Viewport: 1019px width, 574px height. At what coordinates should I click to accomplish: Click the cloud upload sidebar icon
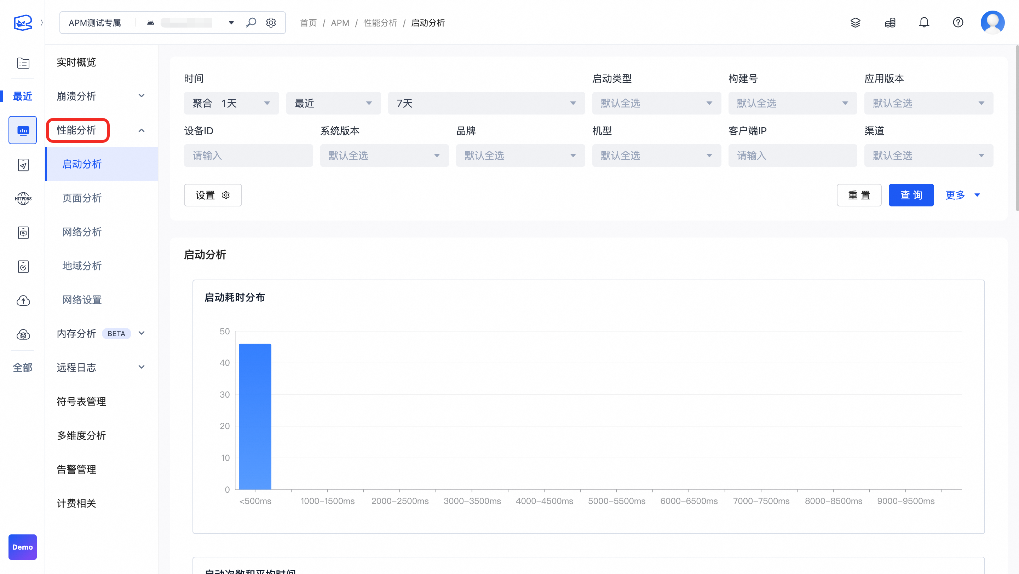click(x=23, y=301)
